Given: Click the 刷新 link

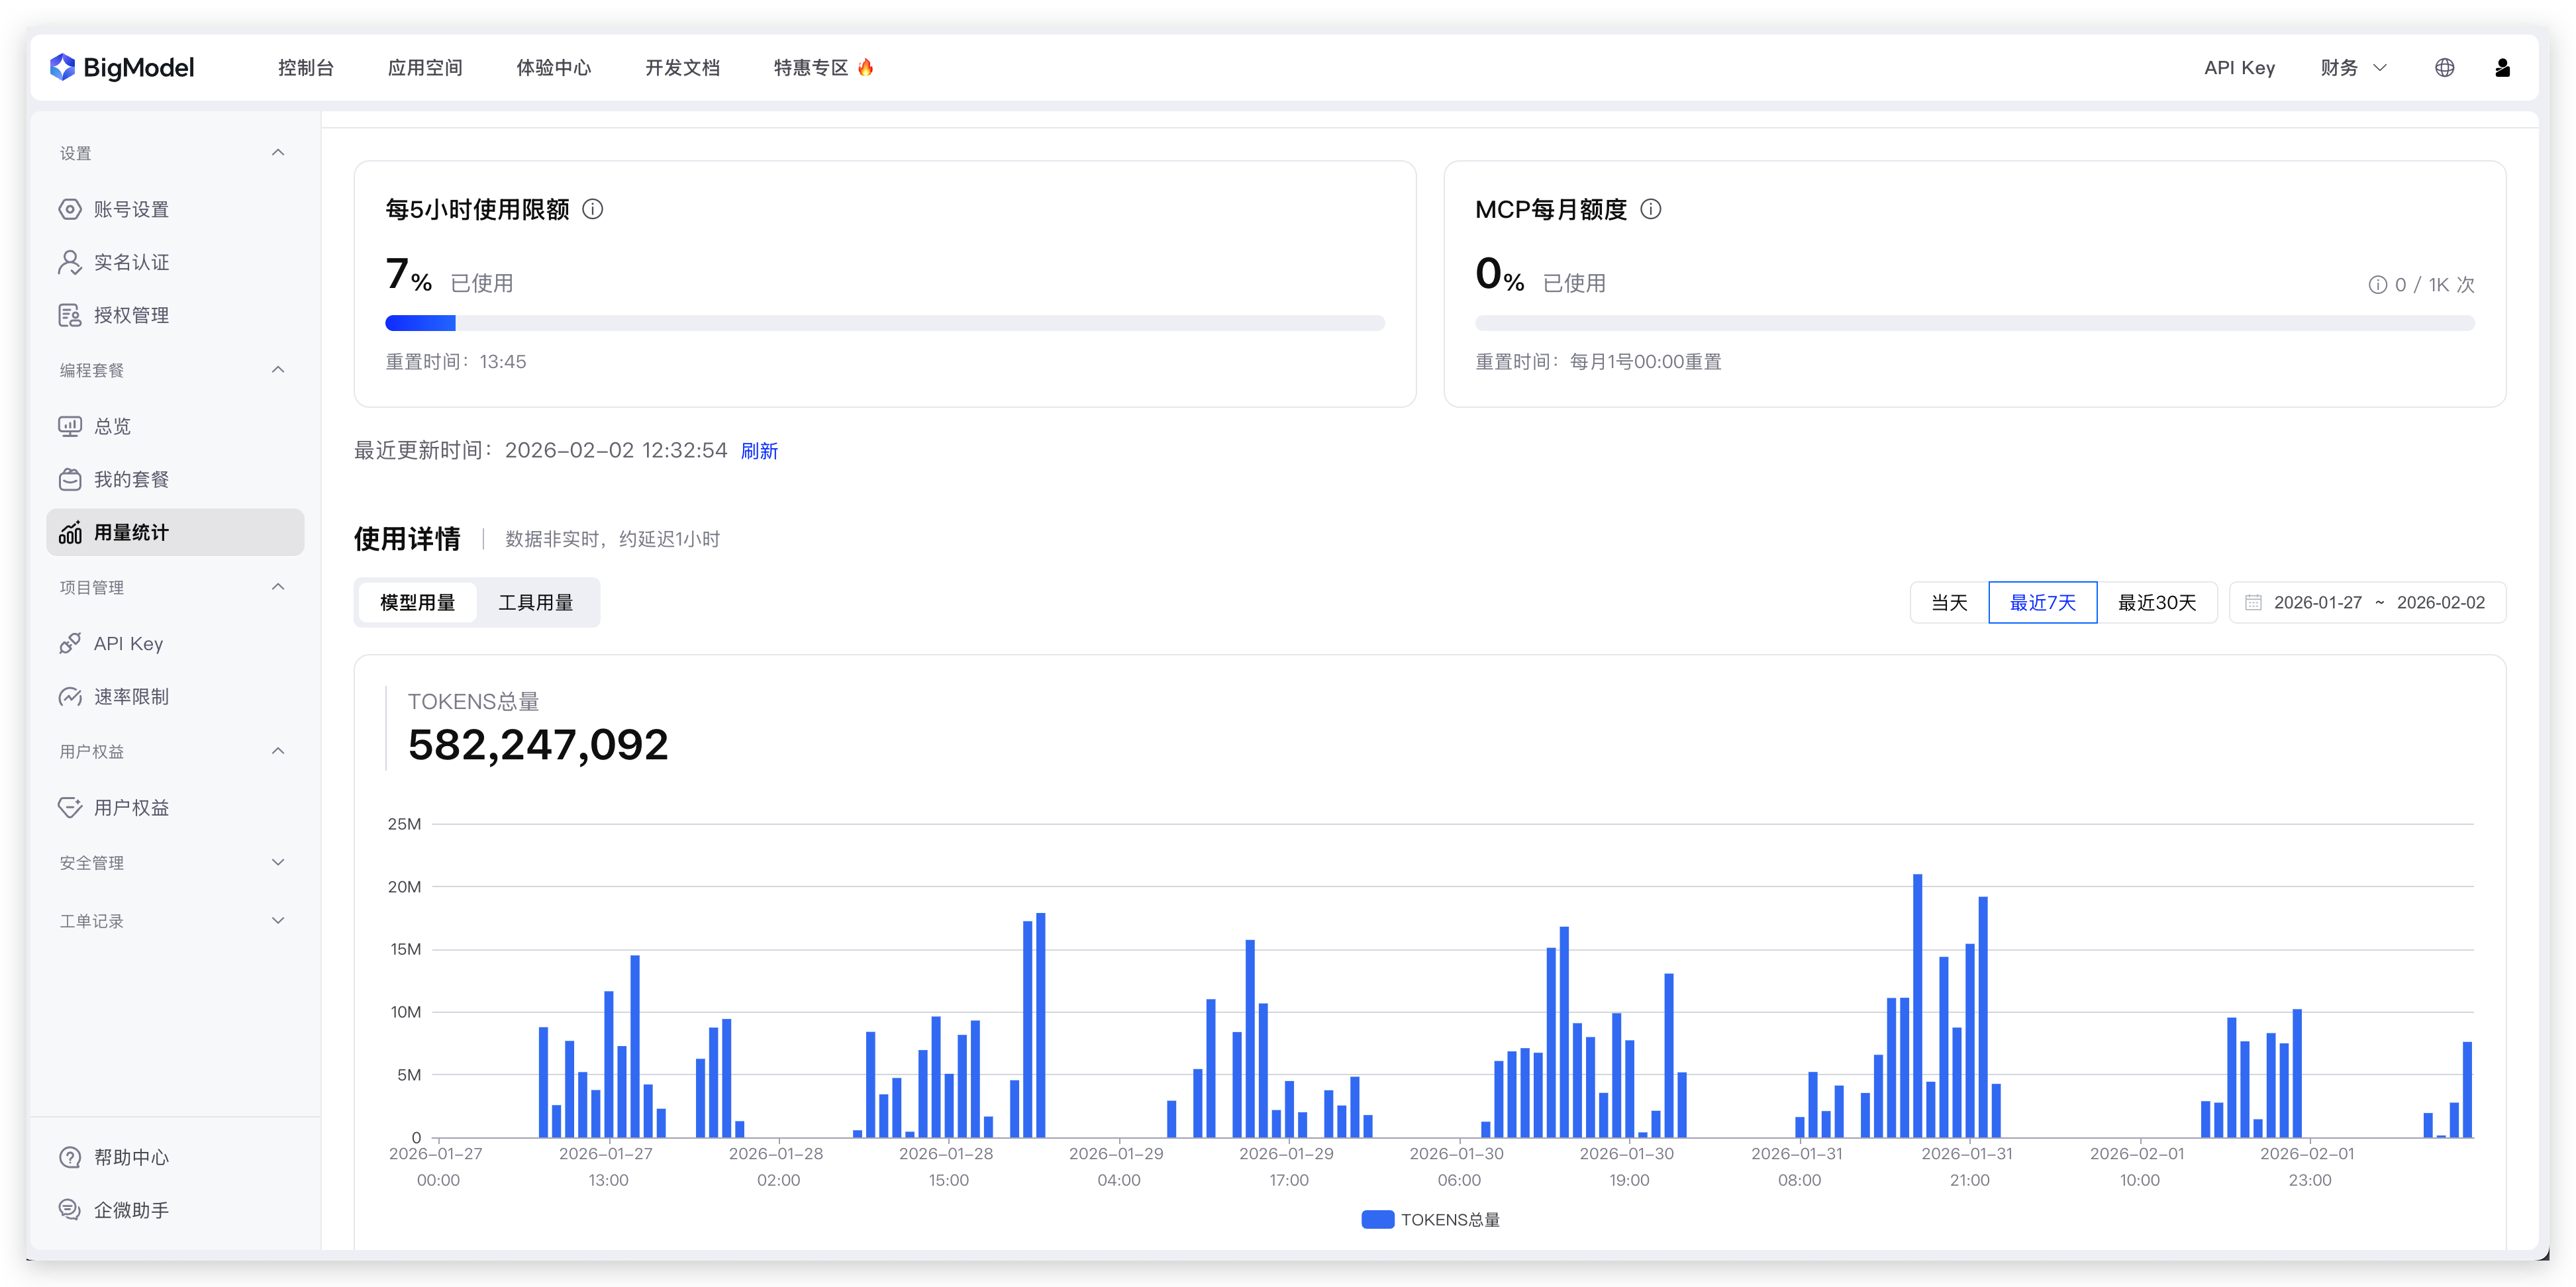Looking at the screenshot, I should (759, 451).
